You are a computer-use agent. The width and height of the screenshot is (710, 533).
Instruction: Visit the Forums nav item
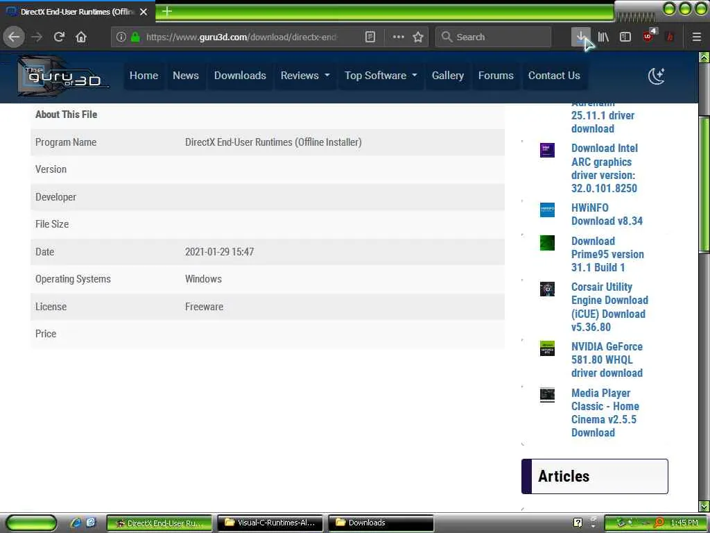pyautogui.click(x=496, y=76)
